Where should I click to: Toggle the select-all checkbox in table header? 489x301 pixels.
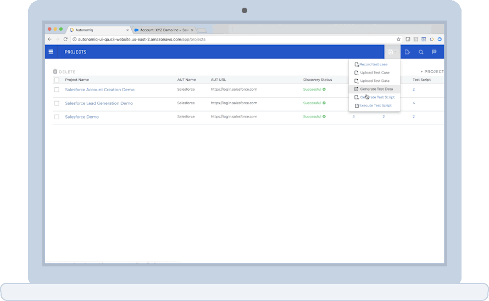(x=57, y=80)
